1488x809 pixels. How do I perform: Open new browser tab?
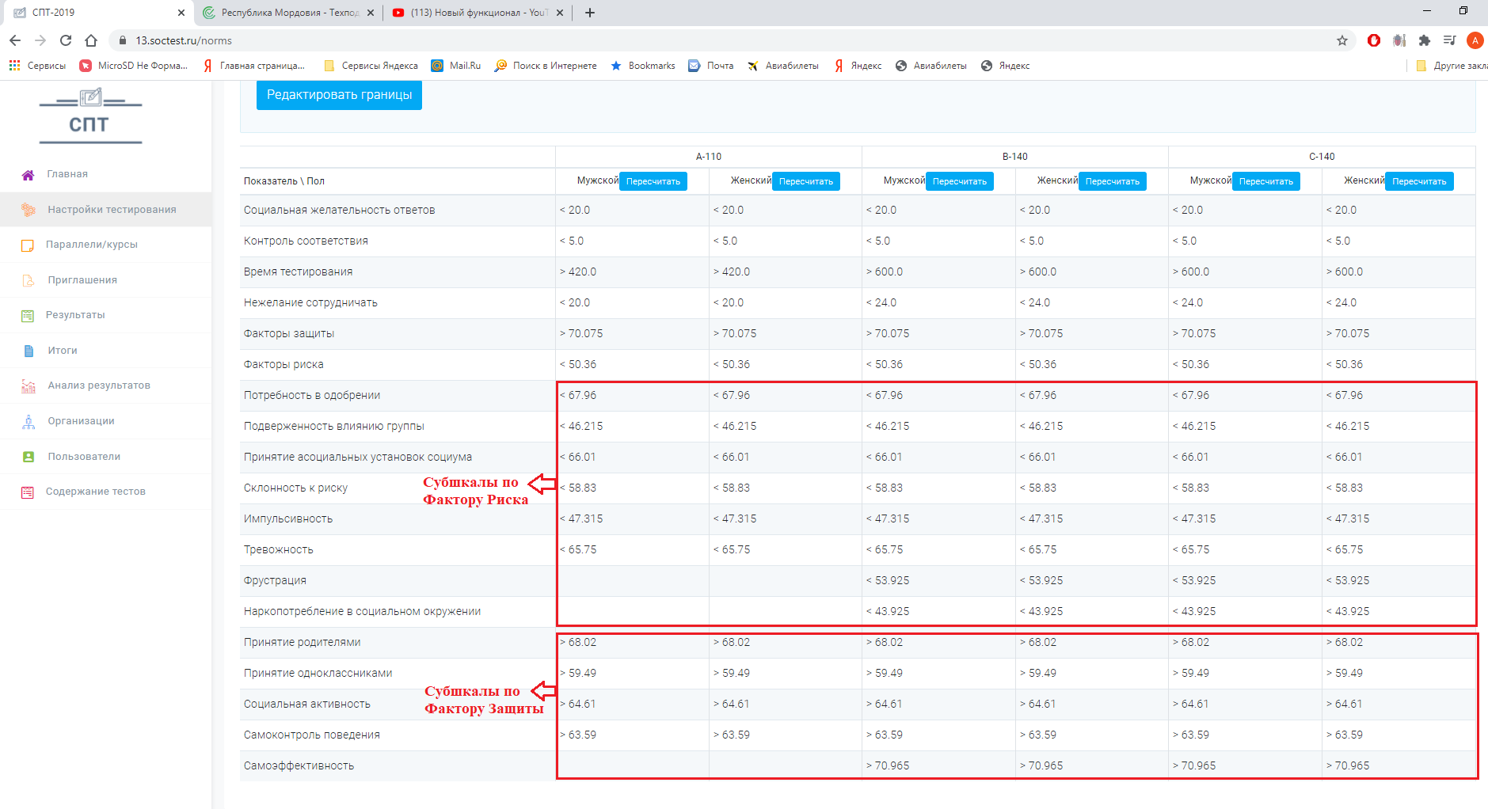pyautogui.click(x=590, y=13)
